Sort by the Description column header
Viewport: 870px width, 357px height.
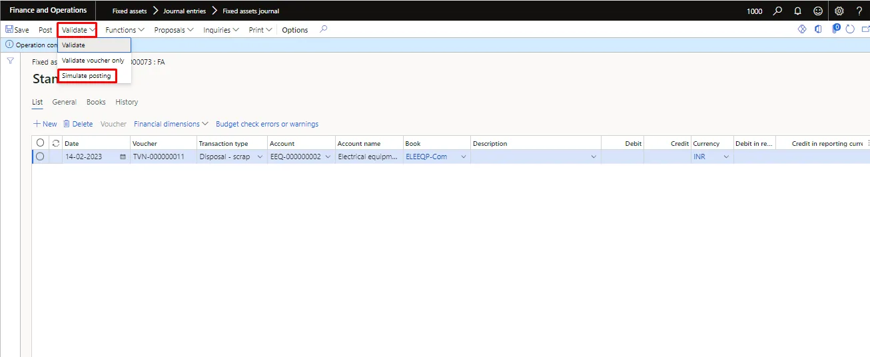pos(536,143)
